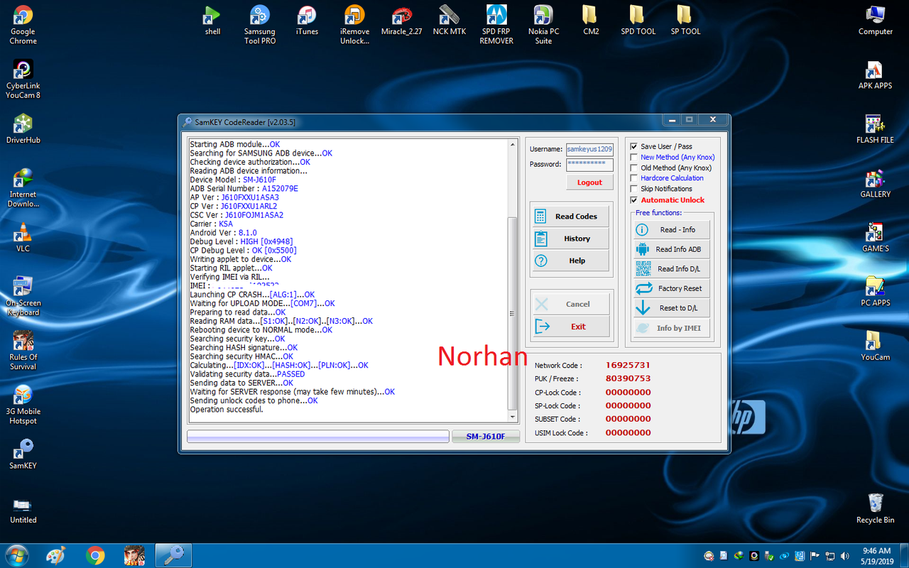Enable the Hardcore Calculation checkbox
The height and width of the screenshot is (568, 909).
[634, 178]
